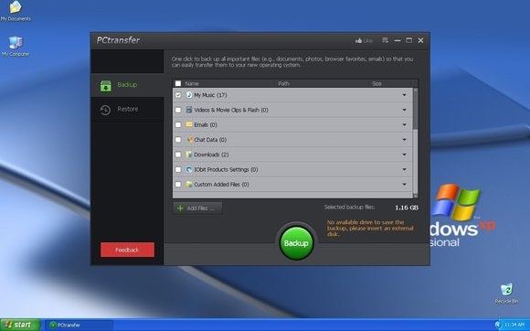Click the Name column header
The width and height of the screenshot is (530, 331).
point(192,83)
